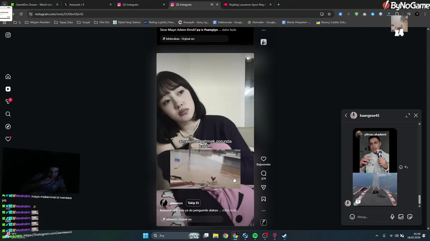The width and height of the screenshot is (430, 241).
Task: Open emoji picker in the message box
Action: point(352,217)
